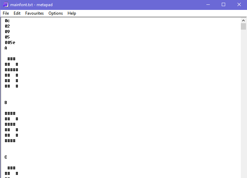This screenshot has height=178, width=247.
Task: Click the letter A glyph label line
Action: [6, 48]
